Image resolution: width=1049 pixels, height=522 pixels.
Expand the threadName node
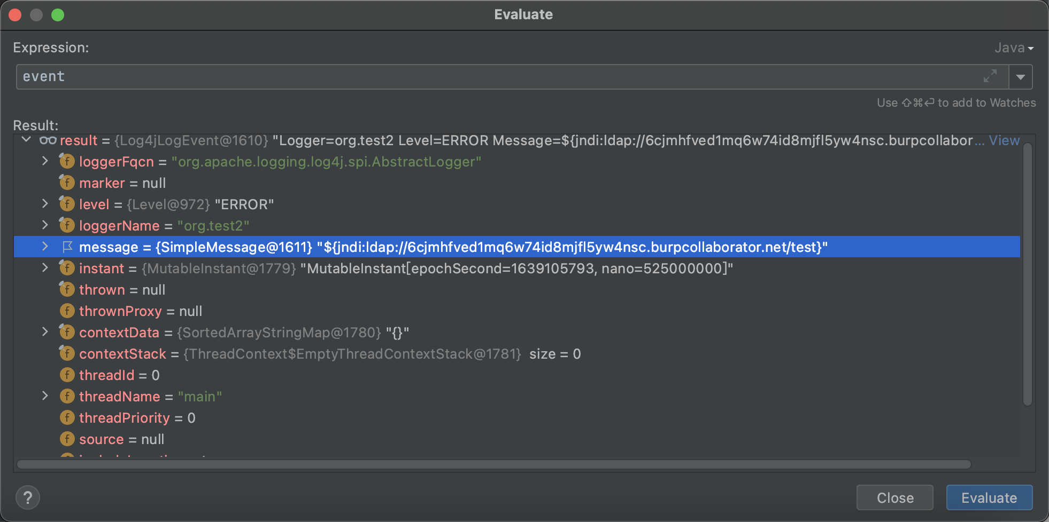(45, 396)
